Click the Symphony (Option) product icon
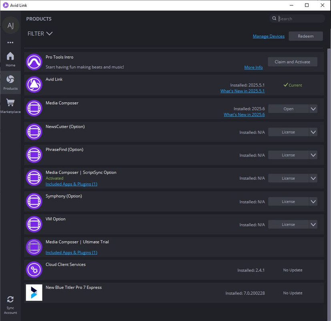 click(34, 201)
